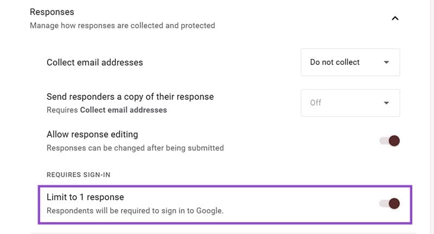Click "Send responders a copy of their response" label

pos(130,97)
